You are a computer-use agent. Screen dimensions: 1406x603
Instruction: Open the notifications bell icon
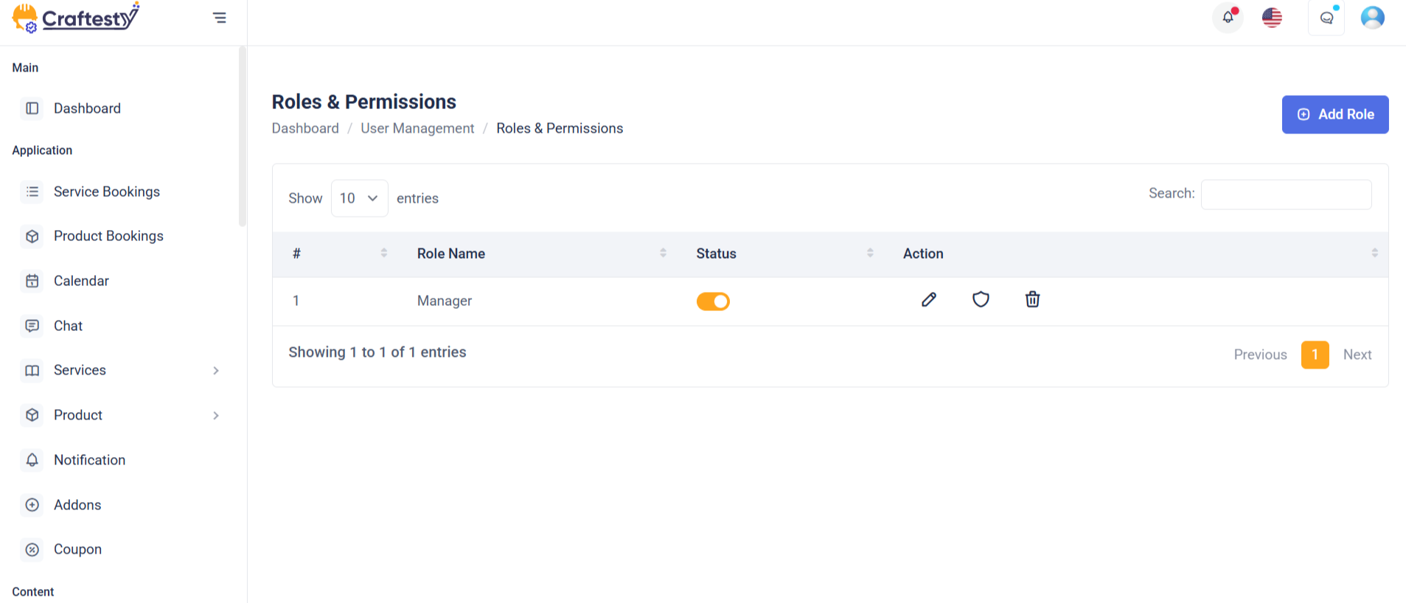1228,18
